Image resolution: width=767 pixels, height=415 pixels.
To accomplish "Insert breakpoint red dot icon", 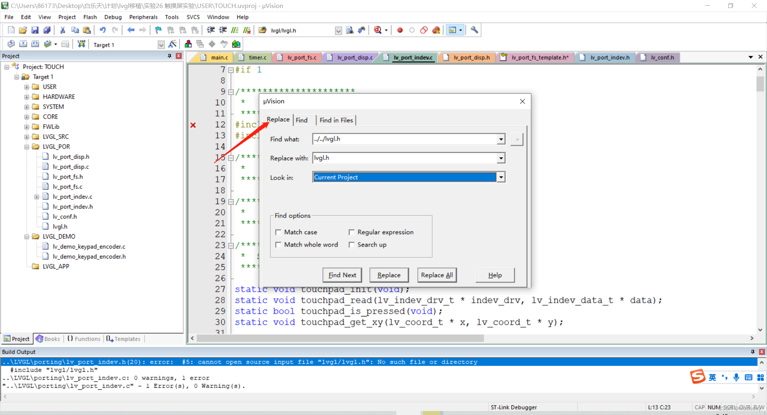I will 400,30.
